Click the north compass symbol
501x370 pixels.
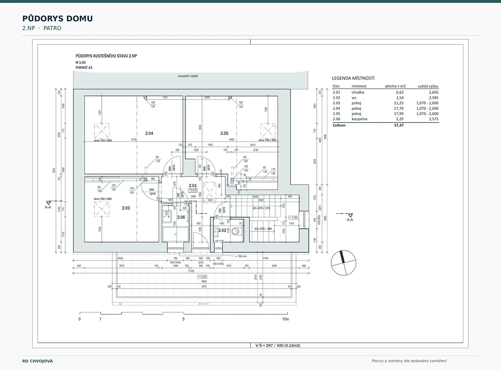344,262
